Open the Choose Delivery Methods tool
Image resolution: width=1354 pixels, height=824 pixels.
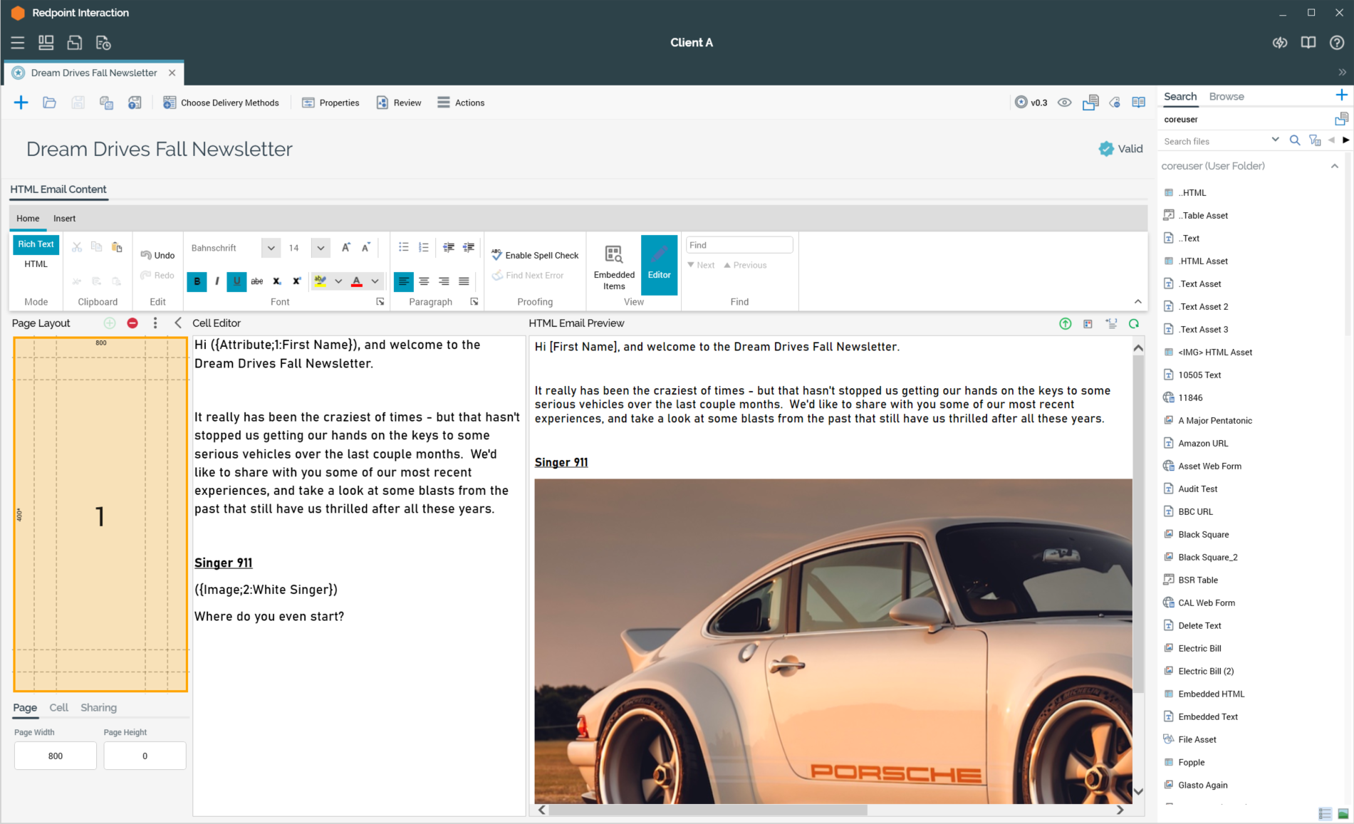tap(221, 103)
